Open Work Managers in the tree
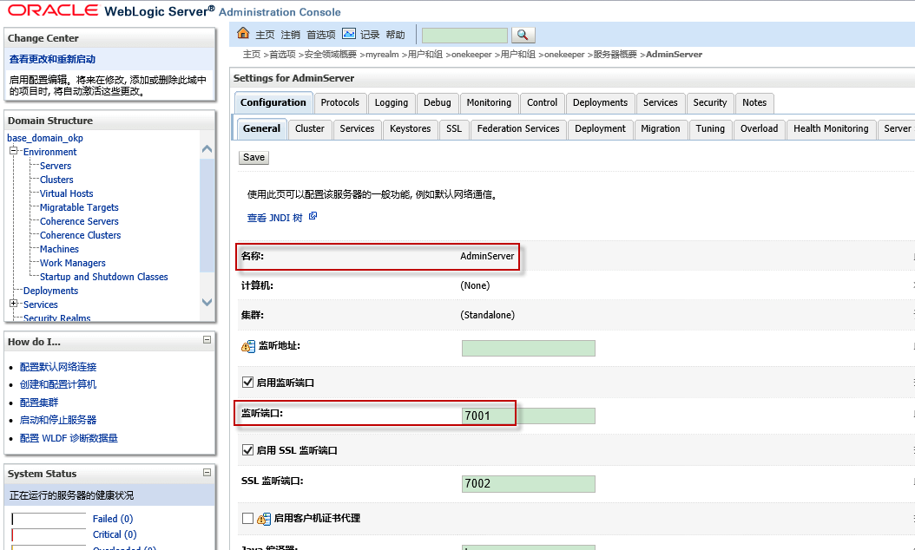The width and height of the screenshot is (915, 550). pyautogui.click(x=73, y=263)
